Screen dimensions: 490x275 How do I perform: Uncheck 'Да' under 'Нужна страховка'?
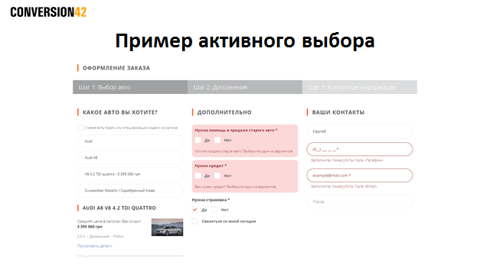(x=195, y=209)
